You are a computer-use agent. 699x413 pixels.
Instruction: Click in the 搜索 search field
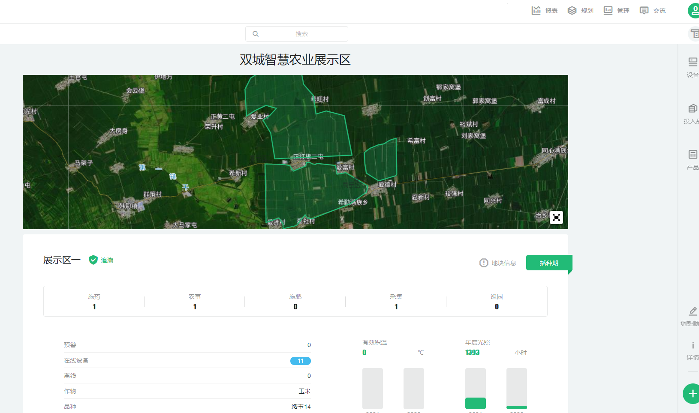[301, 34]
